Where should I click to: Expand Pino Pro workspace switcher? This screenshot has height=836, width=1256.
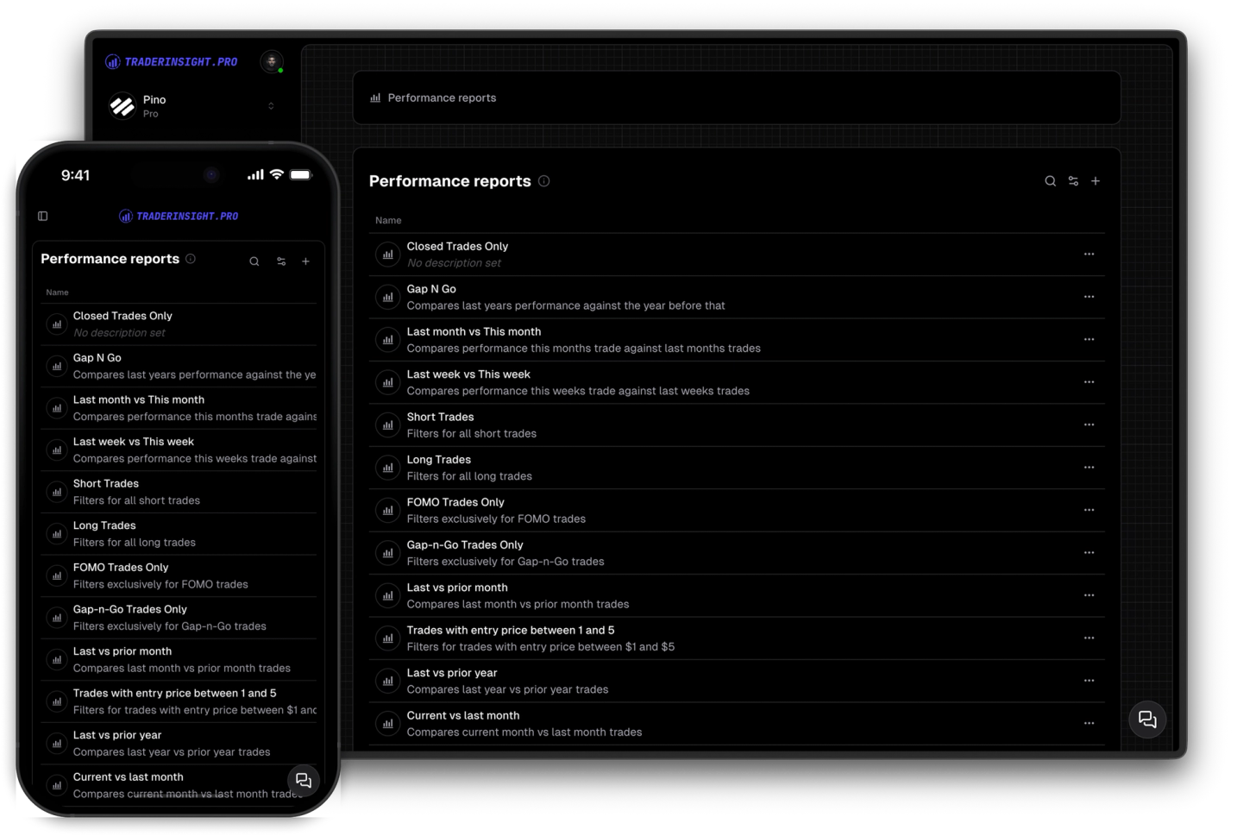click(x=271, y=106)
